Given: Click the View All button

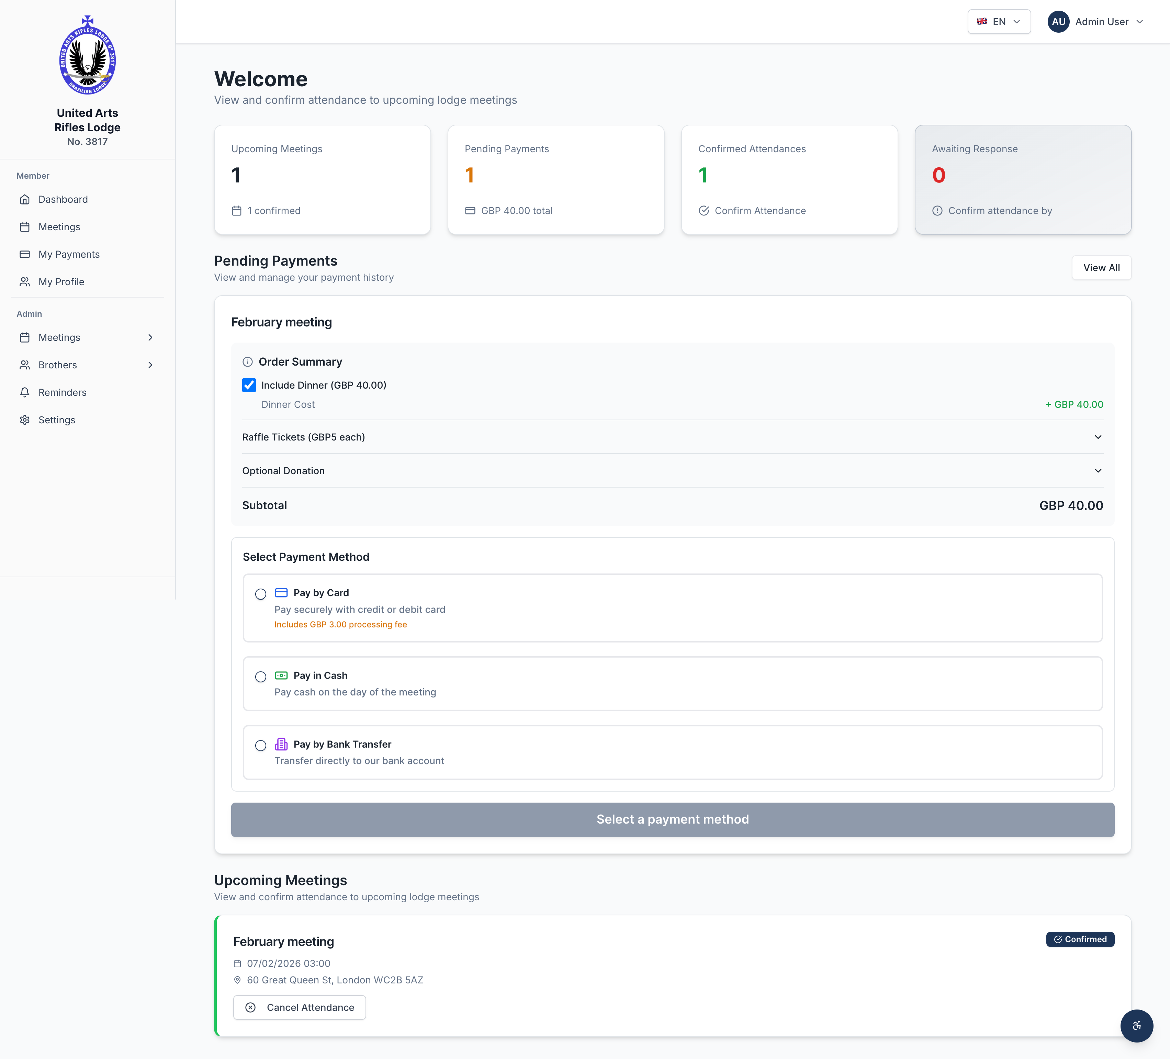Looking at the screenshot, I should pyautogui.click(x=1101, y=268).
